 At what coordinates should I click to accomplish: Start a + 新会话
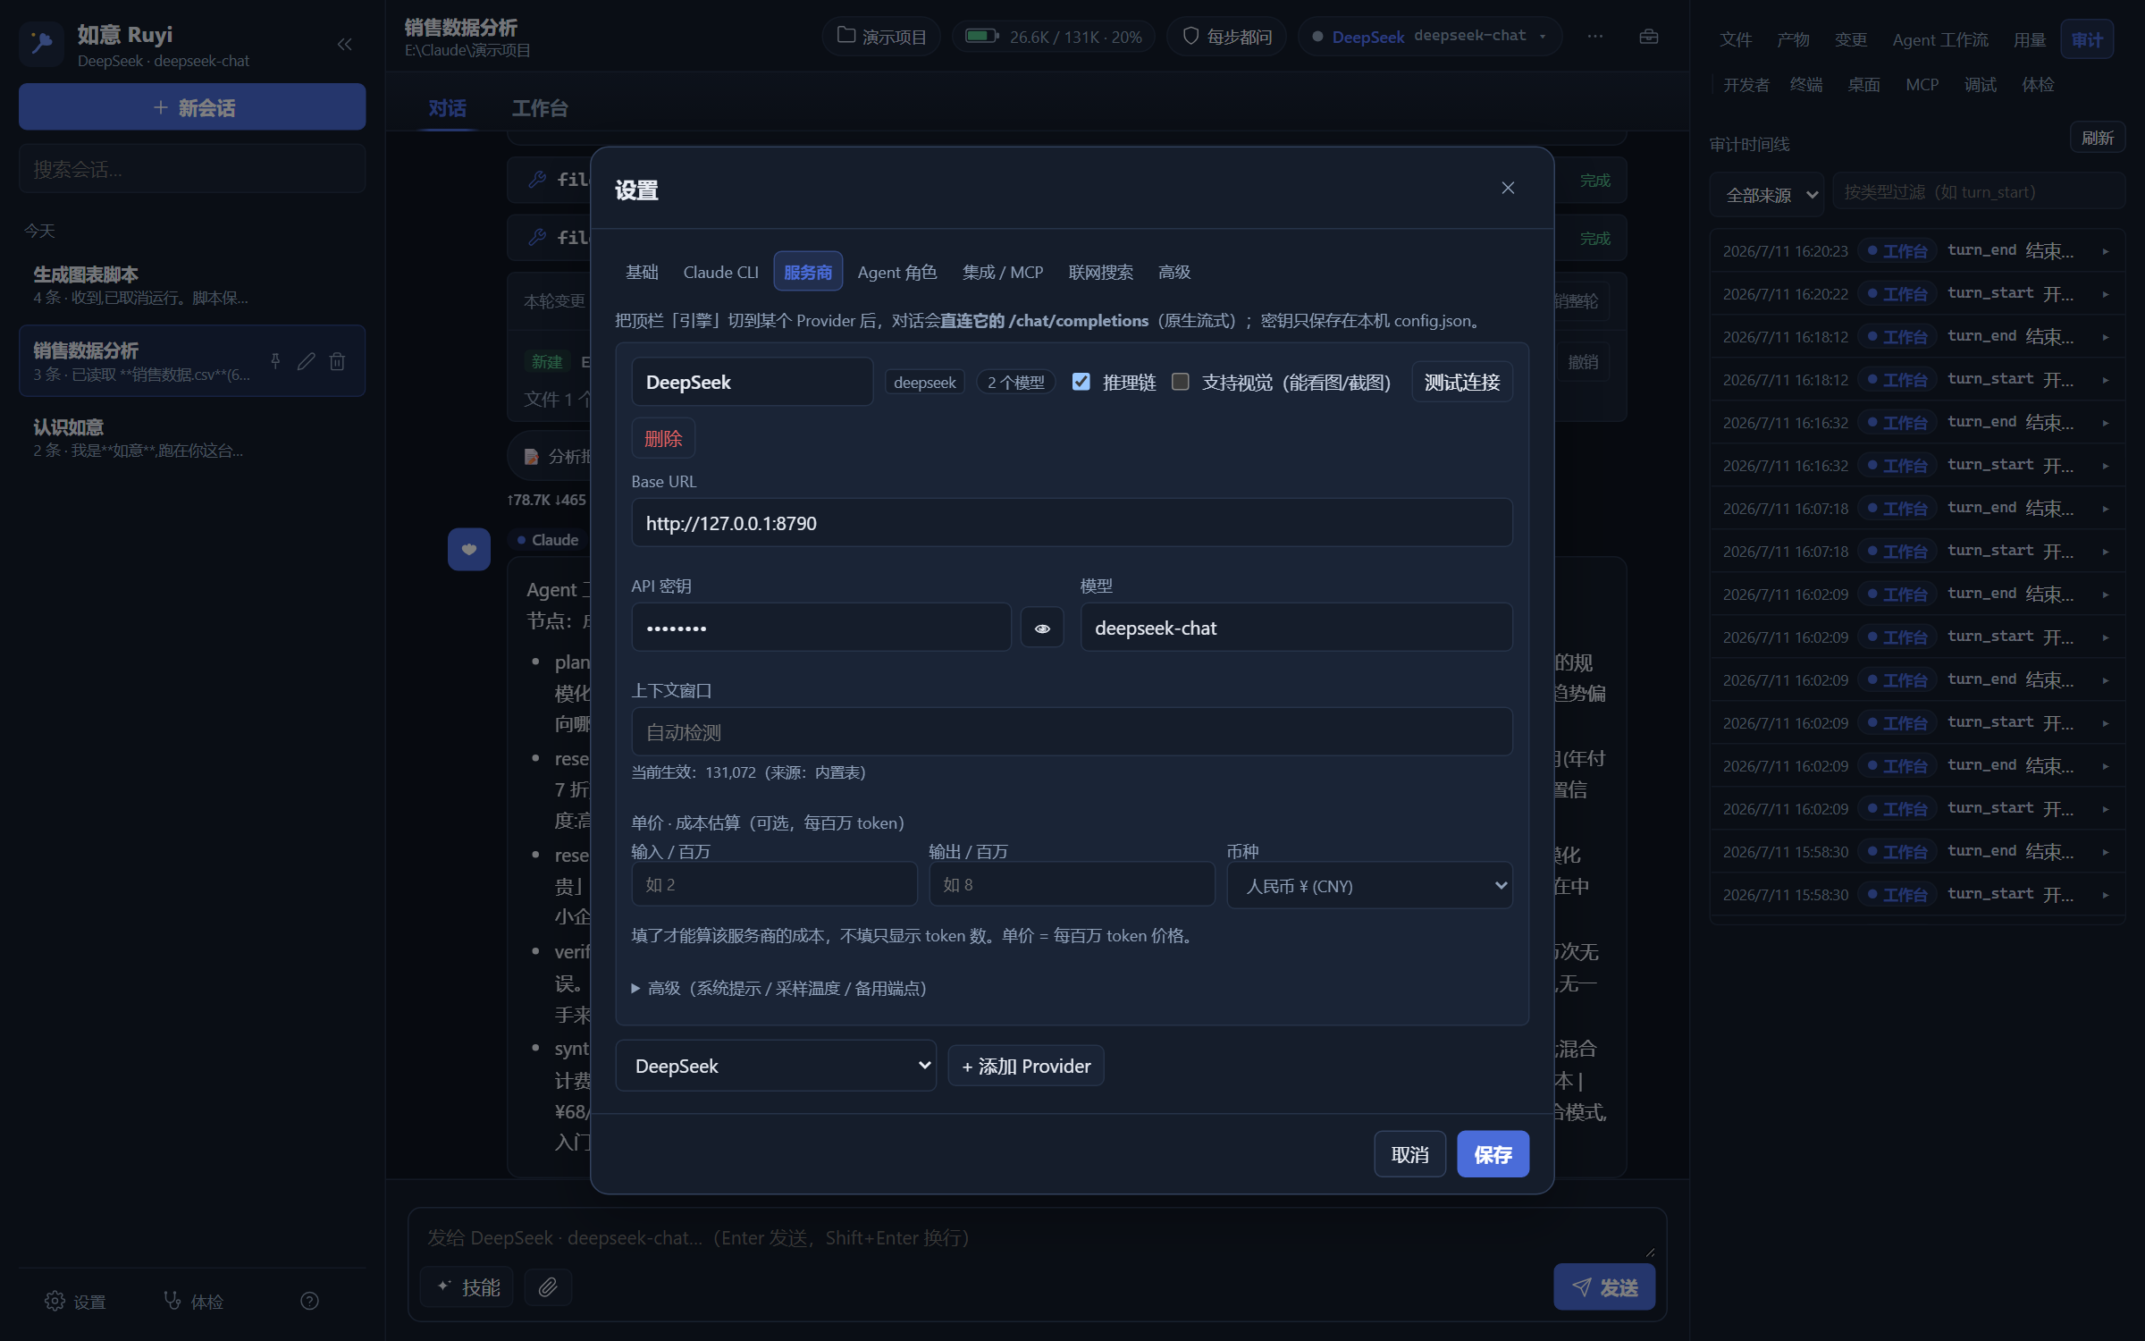192,107
